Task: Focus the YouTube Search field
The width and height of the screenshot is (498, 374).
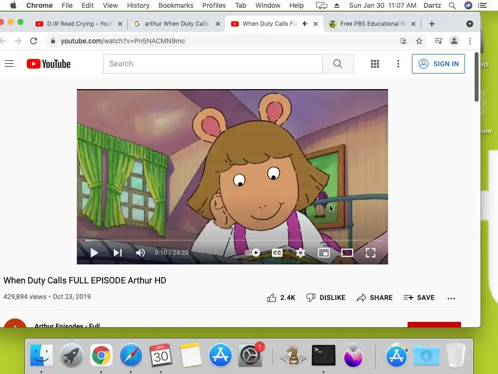Action: click(213, 64)
